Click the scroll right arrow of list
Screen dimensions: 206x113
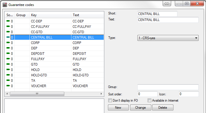pyautogui.click(x=101, y=94)
